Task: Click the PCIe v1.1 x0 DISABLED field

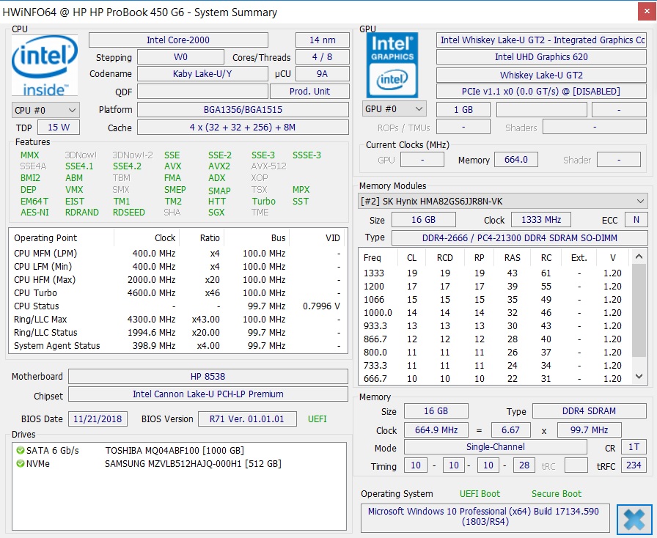Action: coord(541,92)
